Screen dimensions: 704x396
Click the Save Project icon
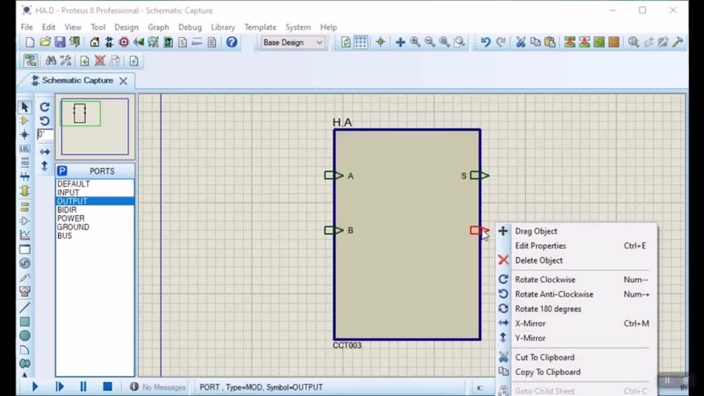[x=60, y=42]
